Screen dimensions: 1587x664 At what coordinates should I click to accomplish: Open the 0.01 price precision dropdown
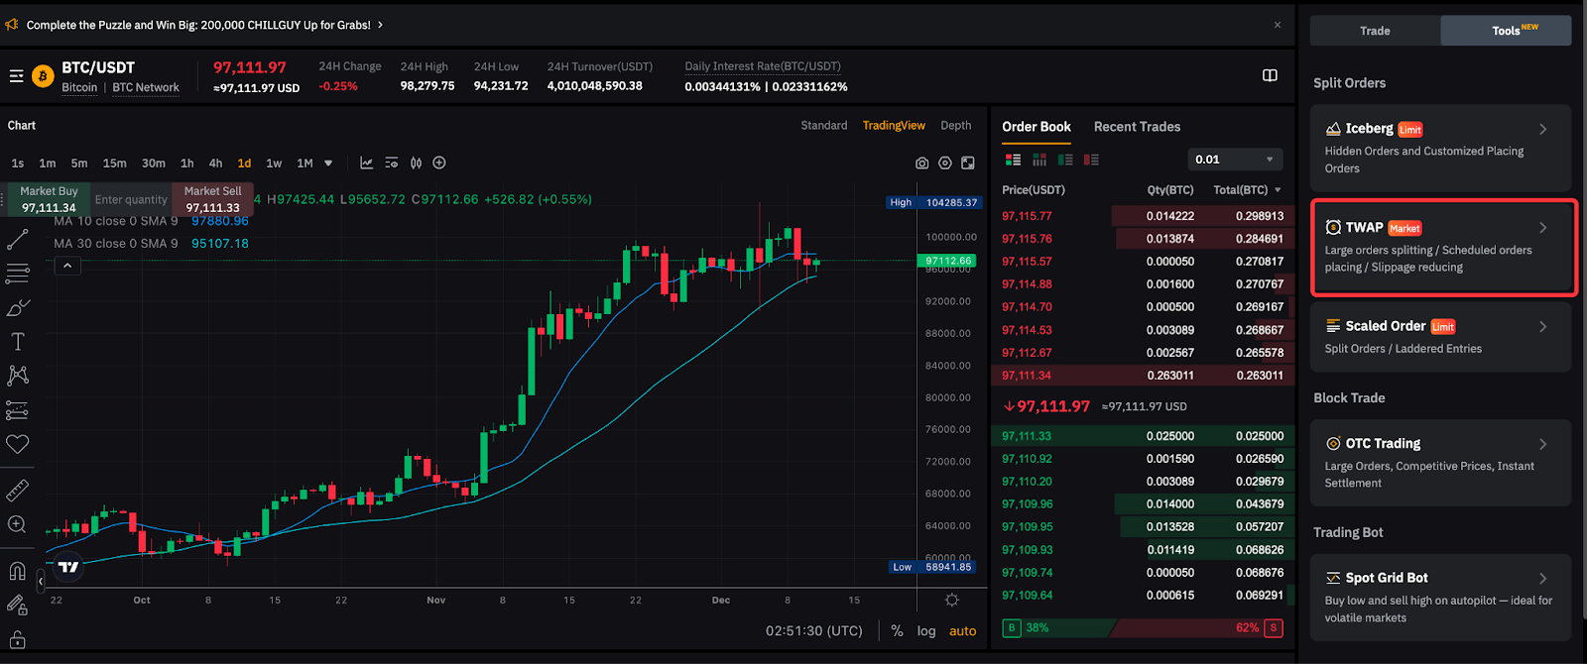[x=1234, y=160]
